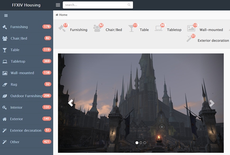Select the first carousel slide indicator dot
Viewport: 230px width, 155px height.
137,143
